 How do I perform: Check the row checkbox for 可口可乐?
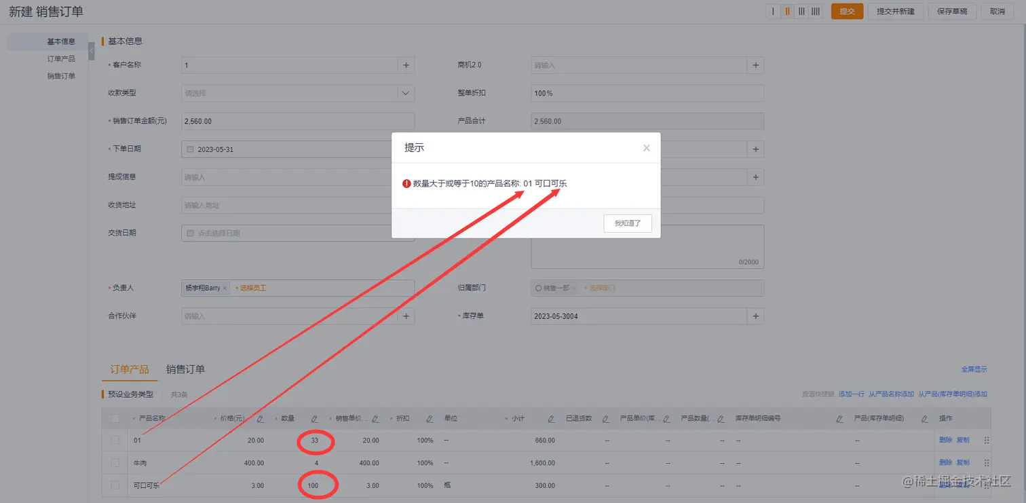click(115, 485)
